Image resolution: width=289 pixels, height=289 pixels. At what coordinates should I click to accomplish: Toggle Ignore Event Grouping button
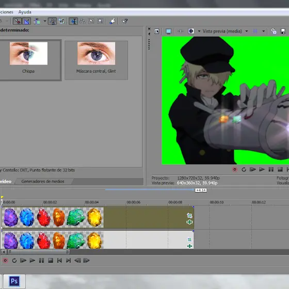coord(61,21)
